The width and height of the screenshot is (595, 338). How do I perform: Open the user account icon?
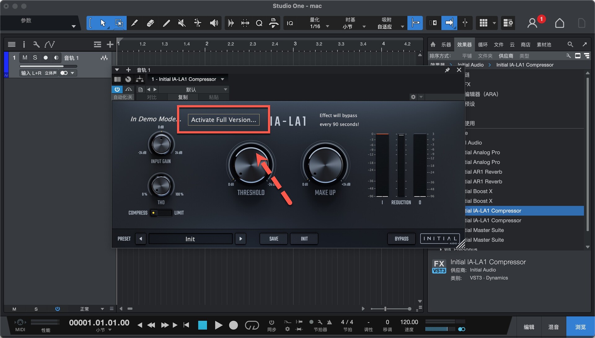coord(532,23)
